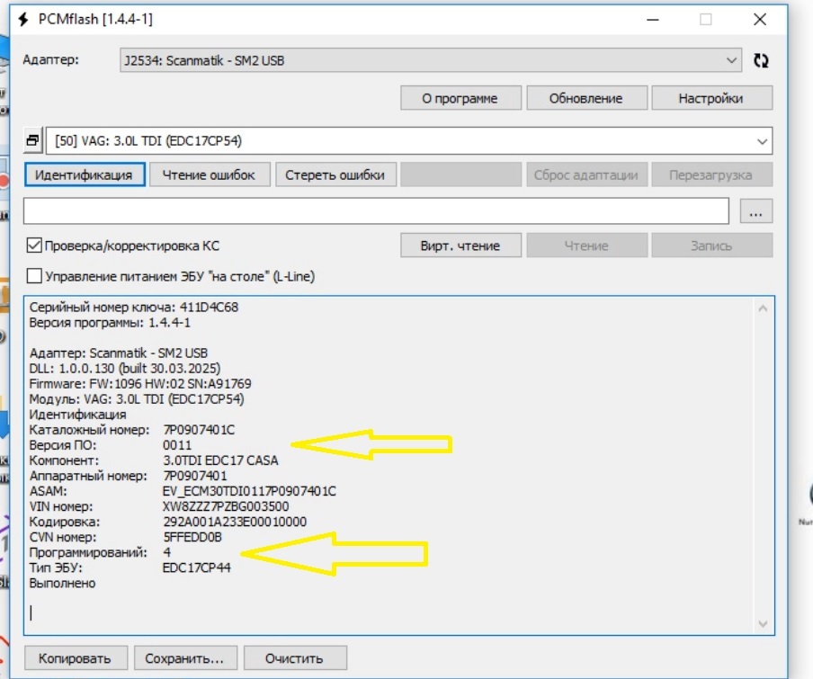Click log scrollbar up arrow
This screenshot has width=813, height=679.
point(763,308)
